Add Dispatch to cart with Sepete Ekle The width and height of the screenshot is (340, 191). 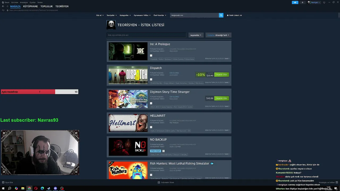pos(222,75)
